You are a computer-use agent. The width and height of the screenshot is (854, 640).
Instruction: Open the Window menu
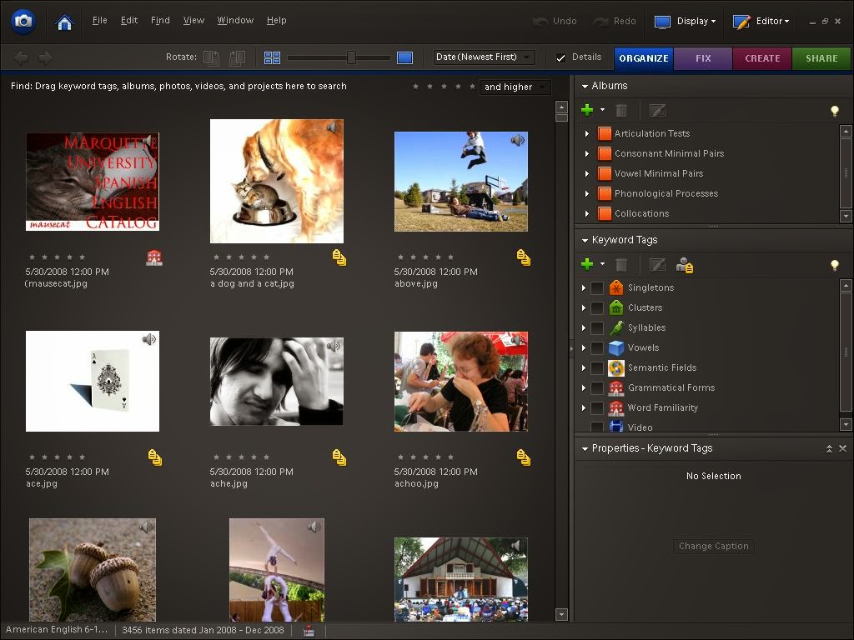pos(234,20)
